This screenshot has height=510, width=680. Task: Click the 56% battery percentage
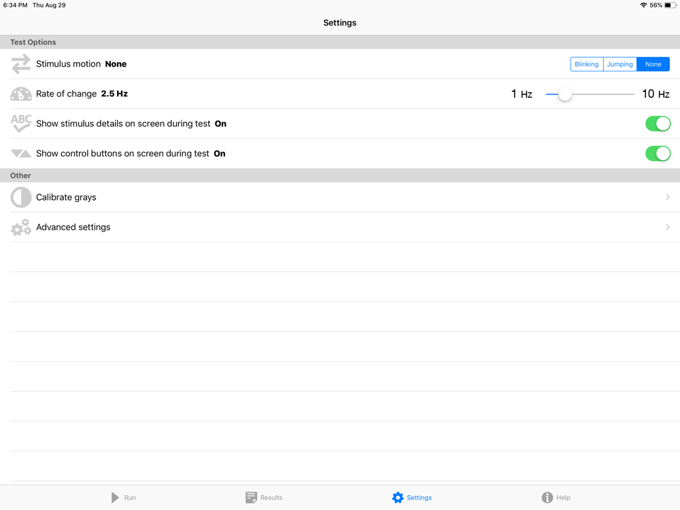(x=656, y=5)
